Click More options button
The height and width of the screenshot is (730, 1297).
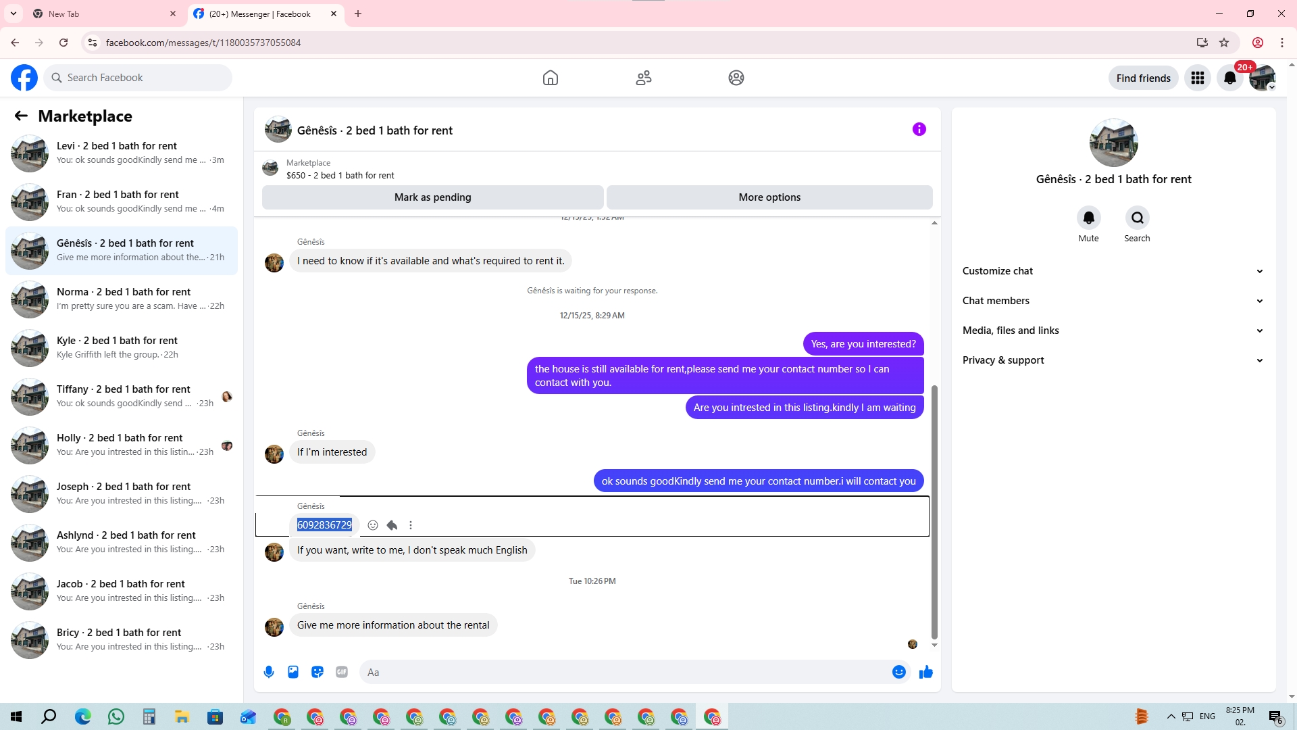[x=769, y=197]
